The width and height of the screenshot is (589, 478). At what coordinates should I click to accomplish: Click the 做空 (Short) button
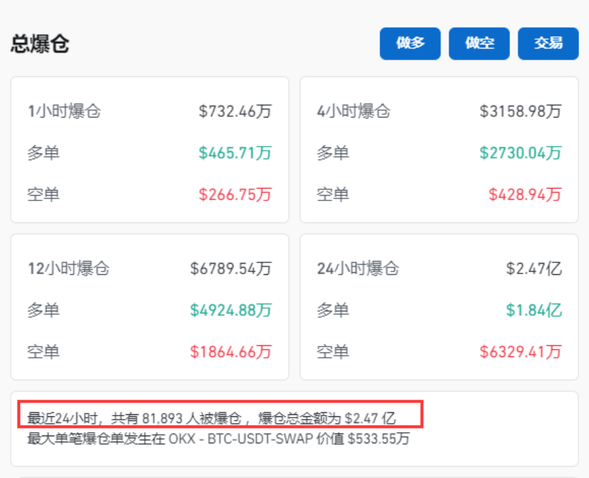(x=479, y=43)
